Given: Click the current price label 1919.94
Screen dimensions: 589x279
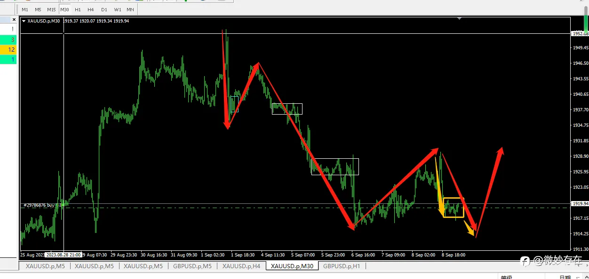Looking at the screenshot, I should [x=581, y=204].
